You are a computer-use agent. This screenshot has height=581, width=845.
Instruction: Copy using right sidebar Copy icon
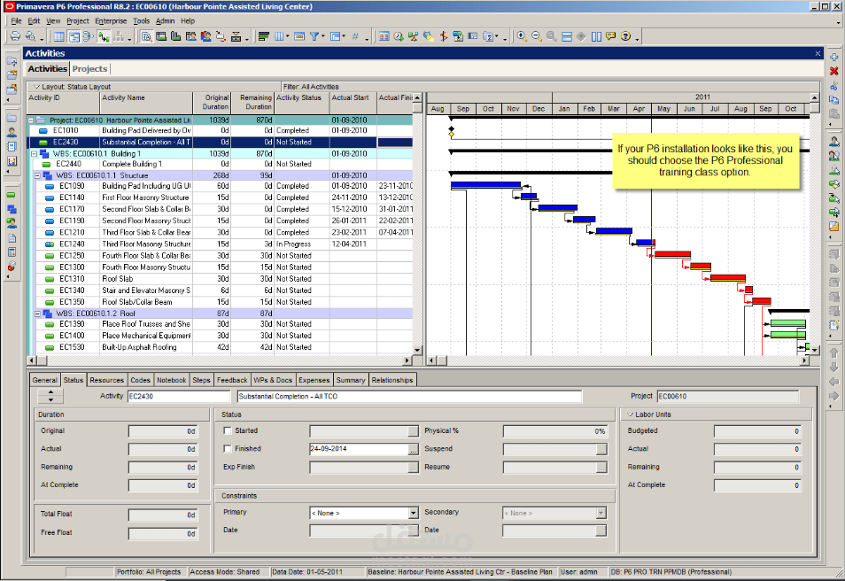coord(834,100)
